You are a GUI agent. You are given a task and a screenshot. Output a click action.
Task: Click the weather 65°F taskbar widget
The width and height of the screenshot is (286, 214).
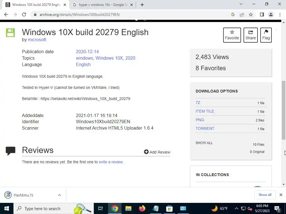[220, 208]
